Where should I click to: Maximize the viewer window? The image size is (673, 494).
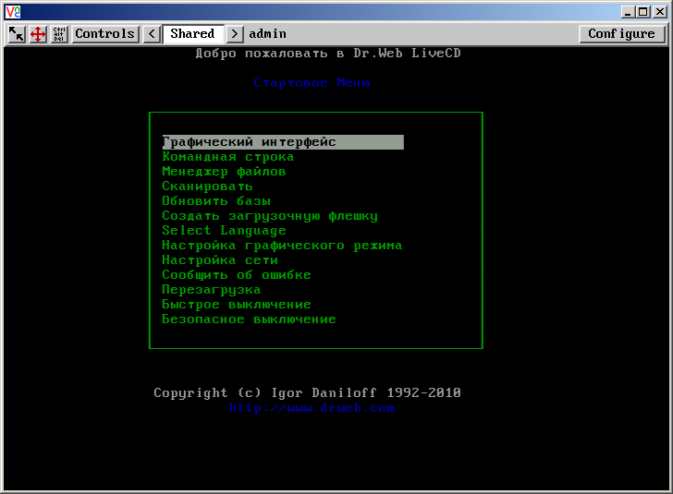[x=643, y=12]
